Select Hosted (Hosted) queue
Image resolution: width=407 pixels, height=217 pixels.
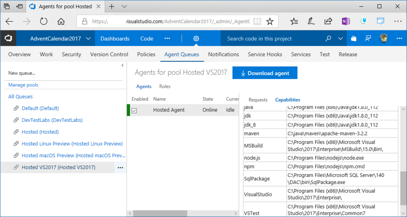click(40, 132)
